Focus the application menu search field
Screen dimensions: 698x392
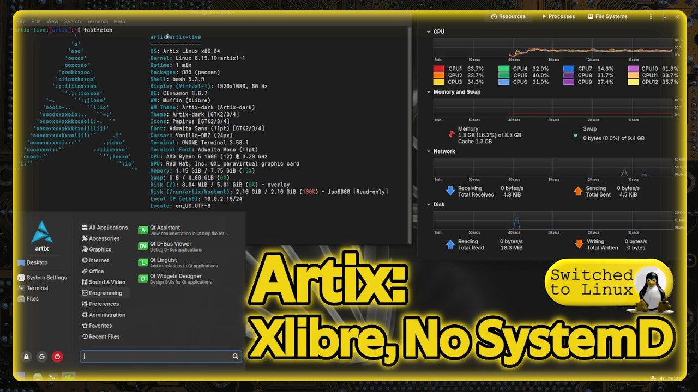click(x=160, y=356)
